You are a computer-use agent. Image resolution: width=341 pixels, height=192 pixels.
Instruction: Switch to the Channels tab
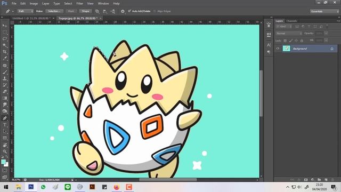(291, 21)
